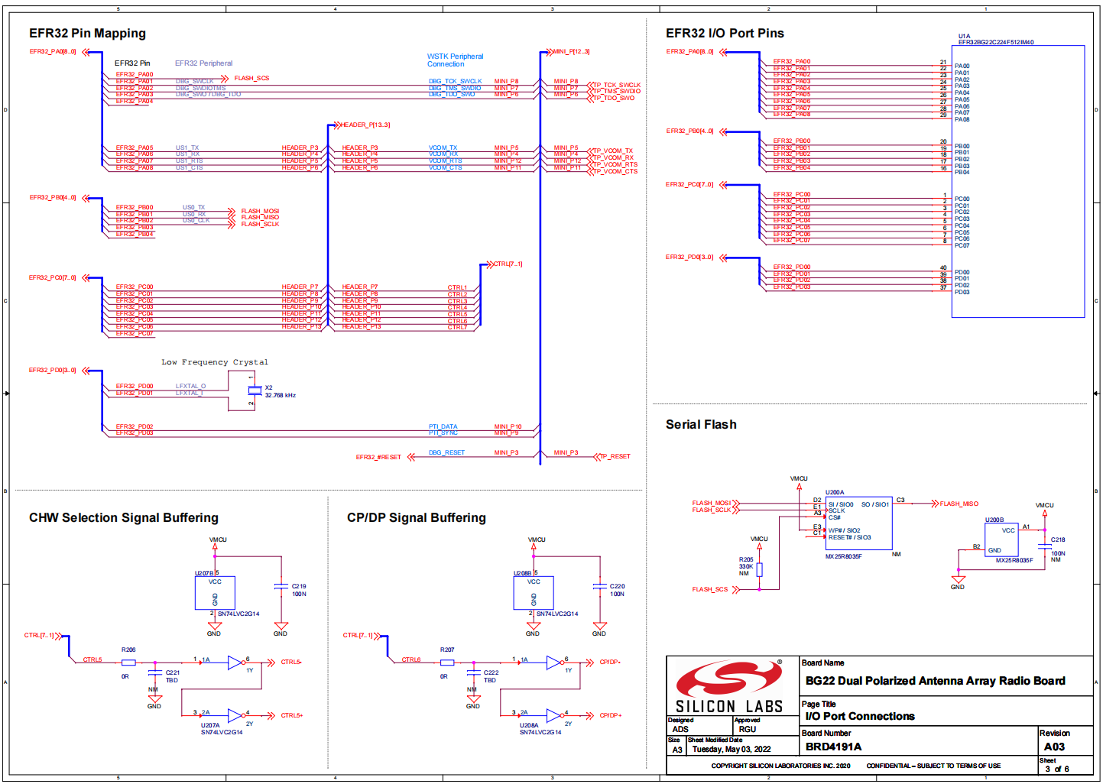This screenshot has height=784, width=1103.
Task: Select the "COPYRIGHT SILICON LABORATORIES INC. 2020" text
Action: pos(780,766)
